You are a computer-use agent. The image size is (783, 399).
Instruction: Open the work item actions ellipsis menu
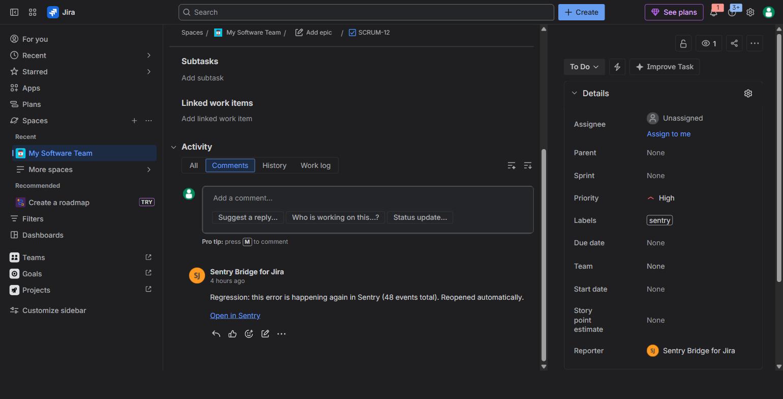755,43
